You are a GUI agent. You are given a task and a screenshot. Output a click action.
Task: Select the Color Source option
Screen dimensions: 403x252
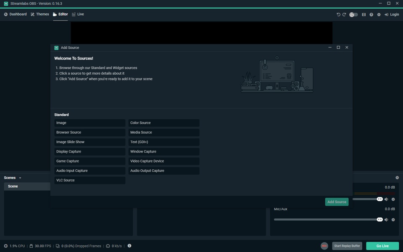(x=164, y=123)
